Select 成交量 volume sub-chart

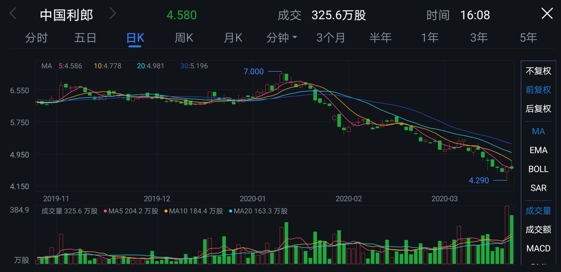pyautogui.click(x=538, y=211)
